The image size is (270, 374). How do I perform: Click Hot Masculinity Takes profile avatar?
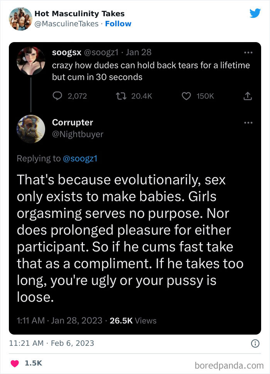pos(20,18)
